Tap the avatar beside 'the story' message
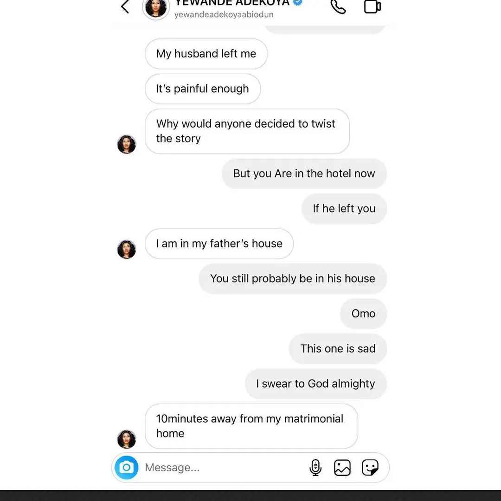Viewport: 501px width, 501px height. [127, 144]
